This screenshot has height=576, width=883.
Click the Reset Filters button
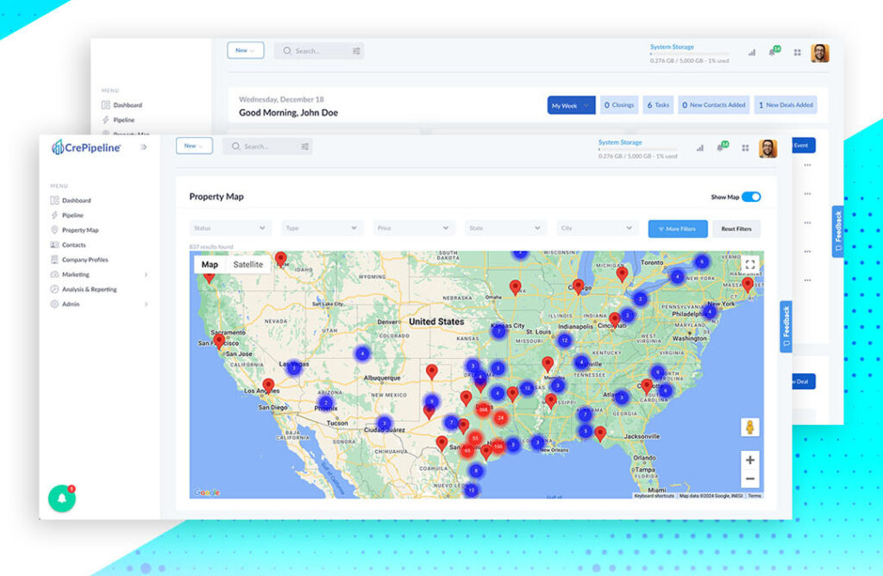[x=736, y=229]
